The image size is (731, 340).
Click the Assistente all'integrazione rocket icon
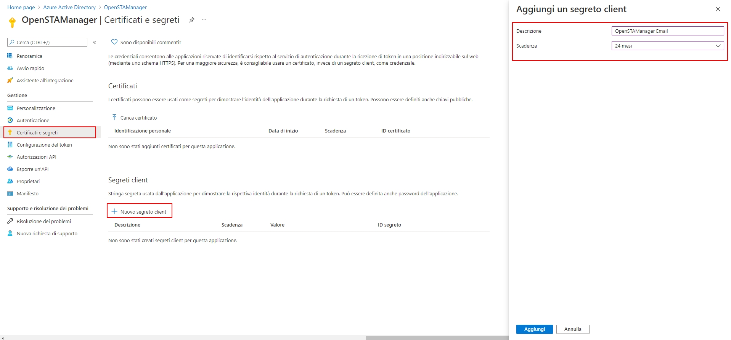(x=10, y=80)
